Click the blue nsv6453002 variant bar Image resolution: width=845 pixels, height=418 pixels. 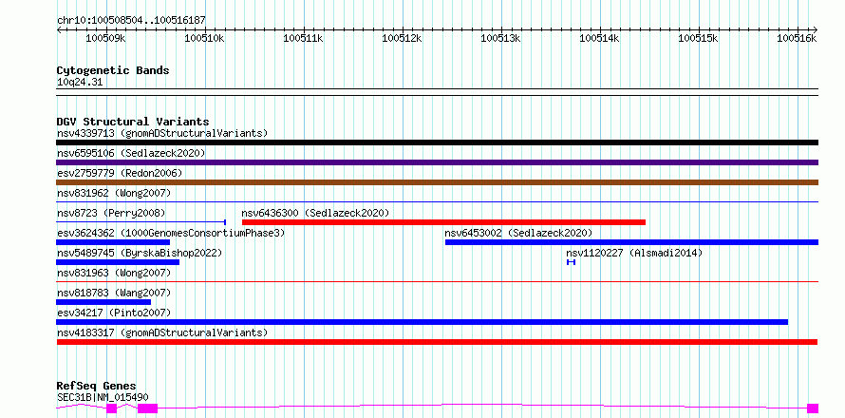[631, 242]
